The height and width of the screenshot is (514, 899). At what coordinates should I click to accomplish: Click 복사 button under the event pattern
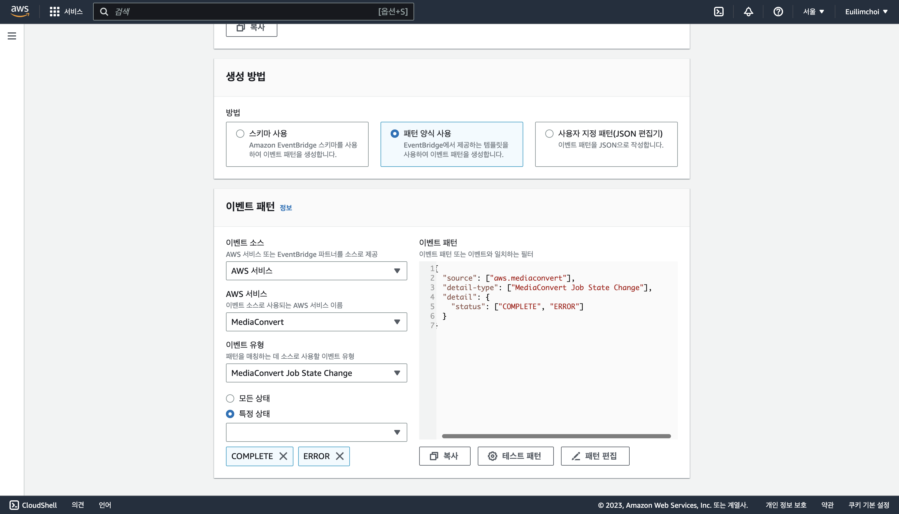[444, 456]
